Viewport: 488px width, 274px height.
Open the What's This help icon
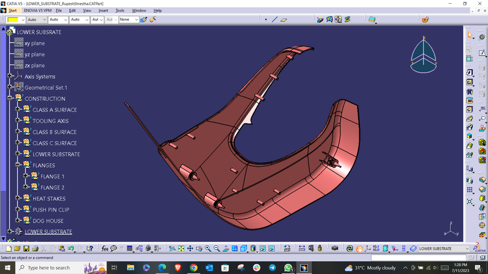[x=90, y=248]
